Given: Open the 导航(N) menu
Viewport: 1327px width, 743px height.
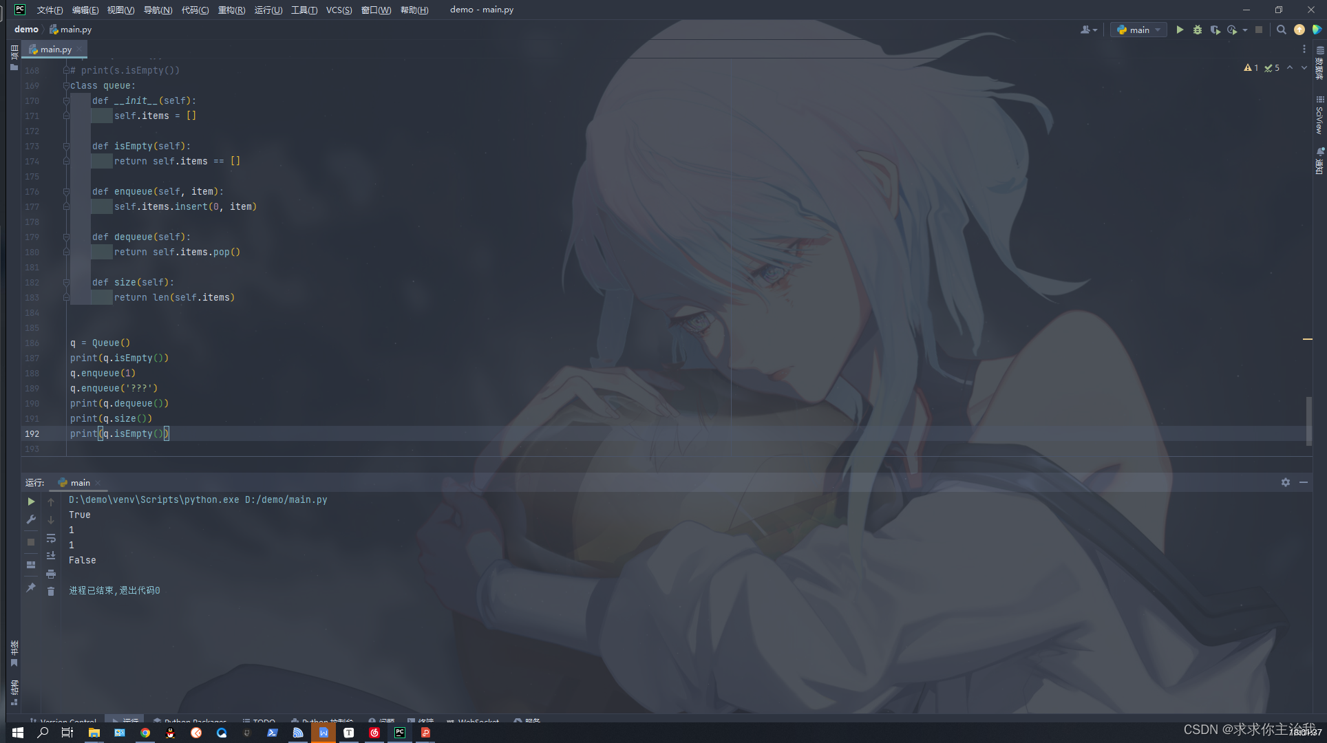Looking at the screenshot, I should click(x=158, y=10).
